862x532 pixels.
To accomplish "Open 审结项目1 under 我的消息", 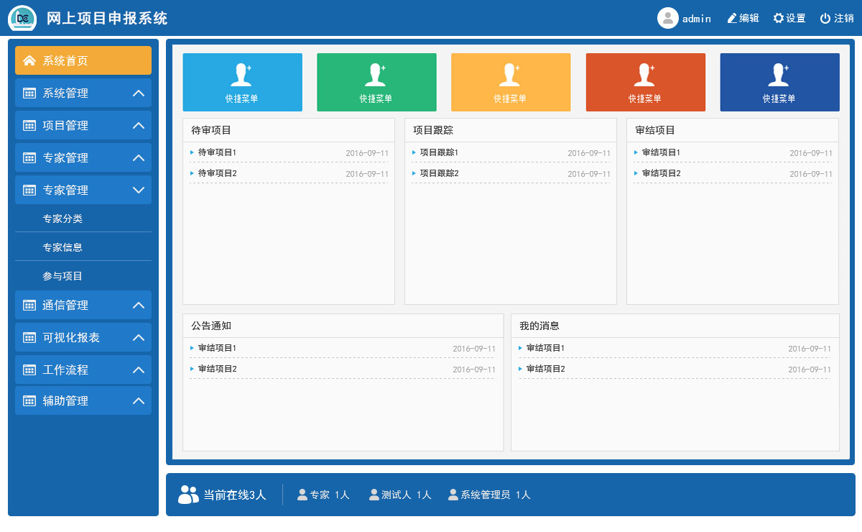I will pos(545,348).
